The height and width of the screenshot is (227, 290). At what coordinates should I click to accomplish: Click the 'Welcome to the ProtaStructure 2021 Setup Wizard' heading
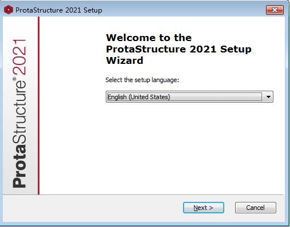coord(178,49)
